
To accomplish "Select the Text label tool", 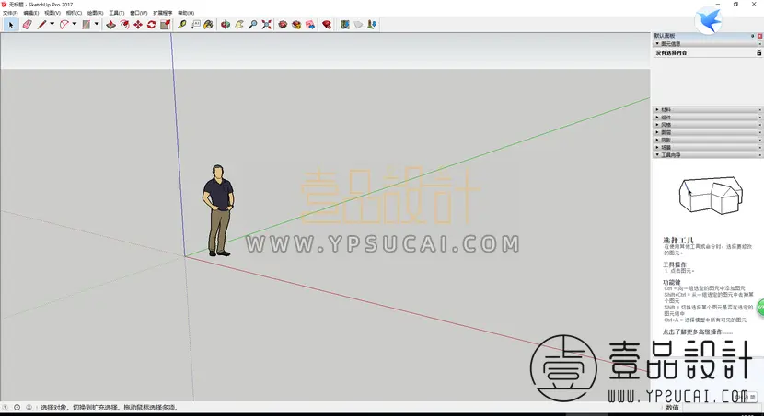I will pos(195,24).
